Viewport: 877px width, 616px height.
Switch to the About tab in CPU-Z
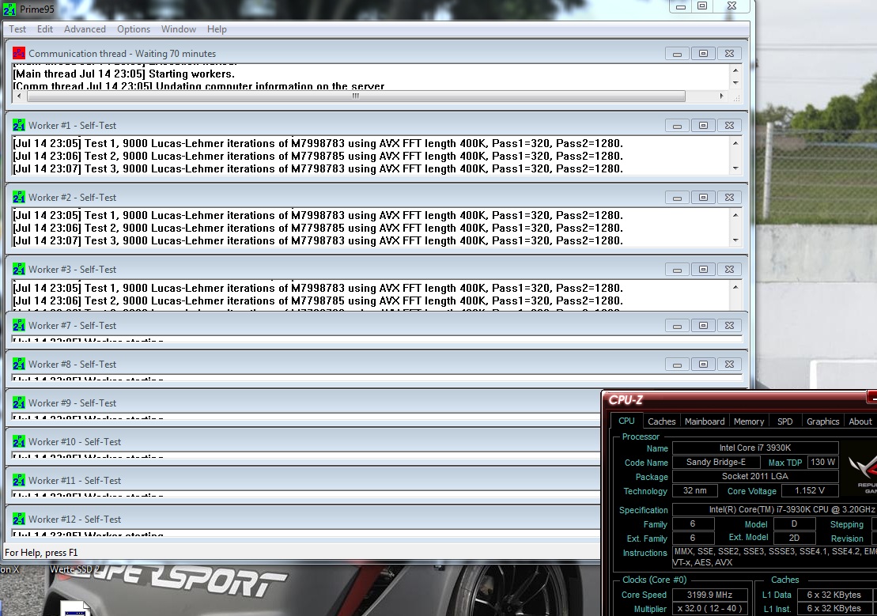(860, 421)
